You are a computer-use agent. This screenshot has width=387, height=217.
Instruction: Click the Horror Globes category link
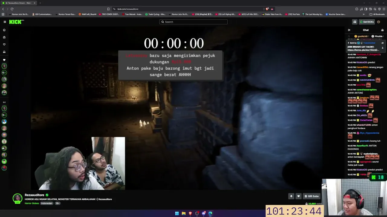[x=32, y=203]
